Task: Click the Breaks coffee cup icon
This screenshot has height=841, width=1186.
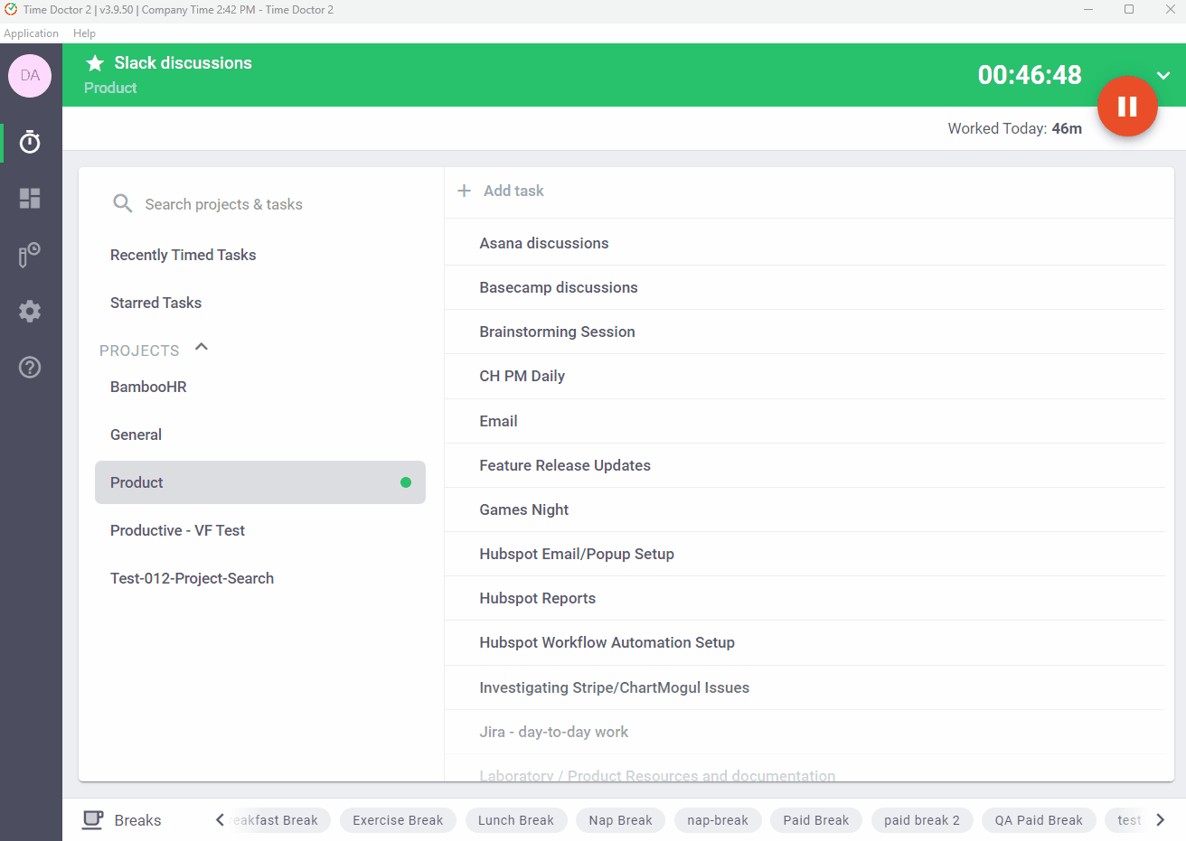Action: pos(92,819)
